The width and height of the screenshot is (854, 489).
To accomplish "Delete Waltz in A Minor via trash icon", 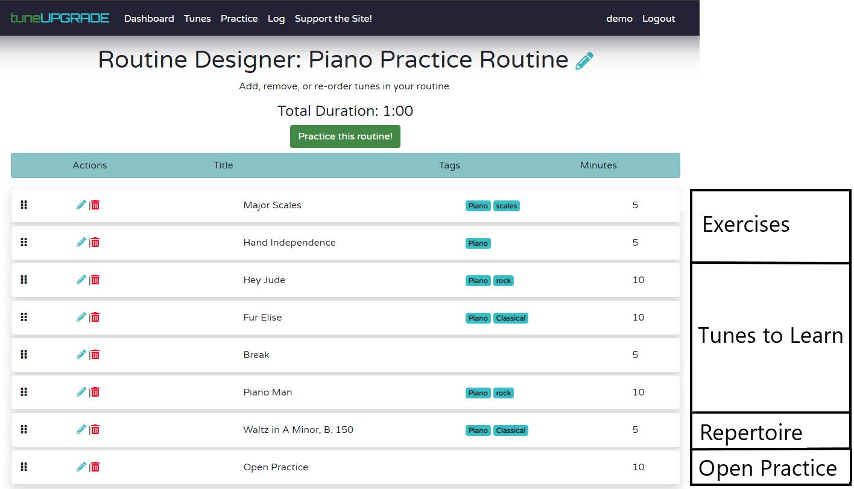I will click(95, 429).
